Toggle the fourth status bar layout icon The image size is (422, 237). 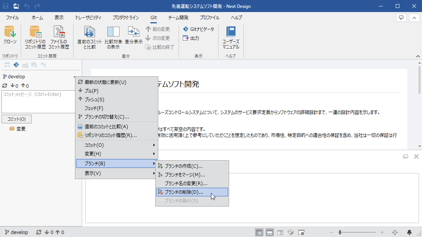(x=291, y=232)
